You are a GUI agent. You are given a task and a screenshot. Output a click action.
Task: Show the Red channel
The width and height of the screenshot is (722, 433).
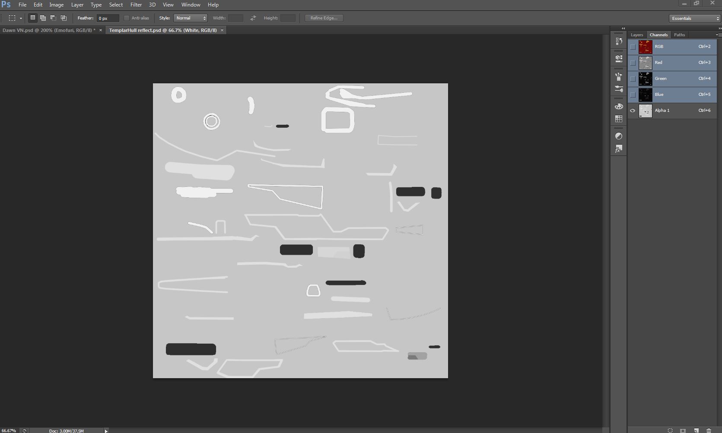click(633, 63)
